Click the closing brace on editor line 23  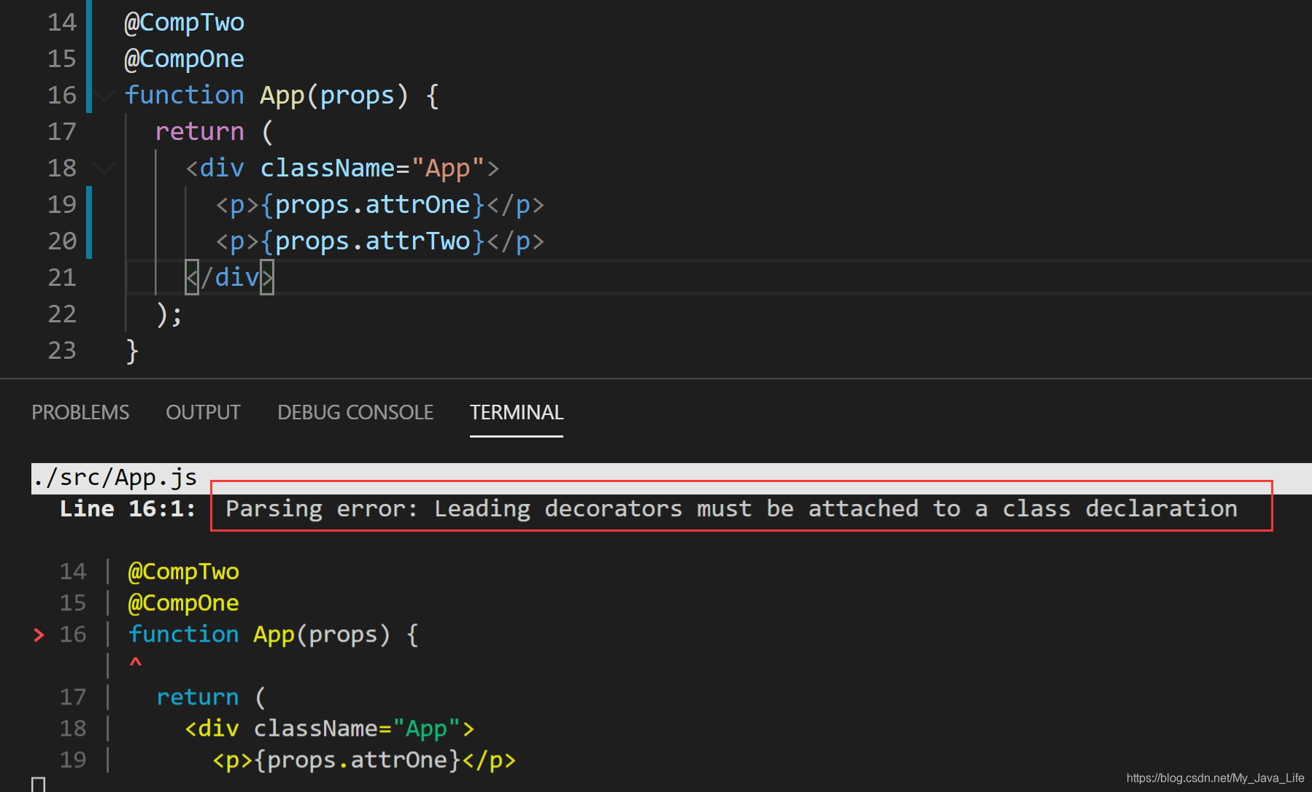132,351
